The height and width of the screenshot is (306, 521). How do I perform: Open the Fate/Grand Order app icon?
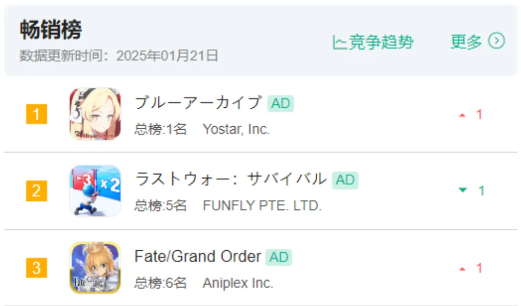point(95,268)
